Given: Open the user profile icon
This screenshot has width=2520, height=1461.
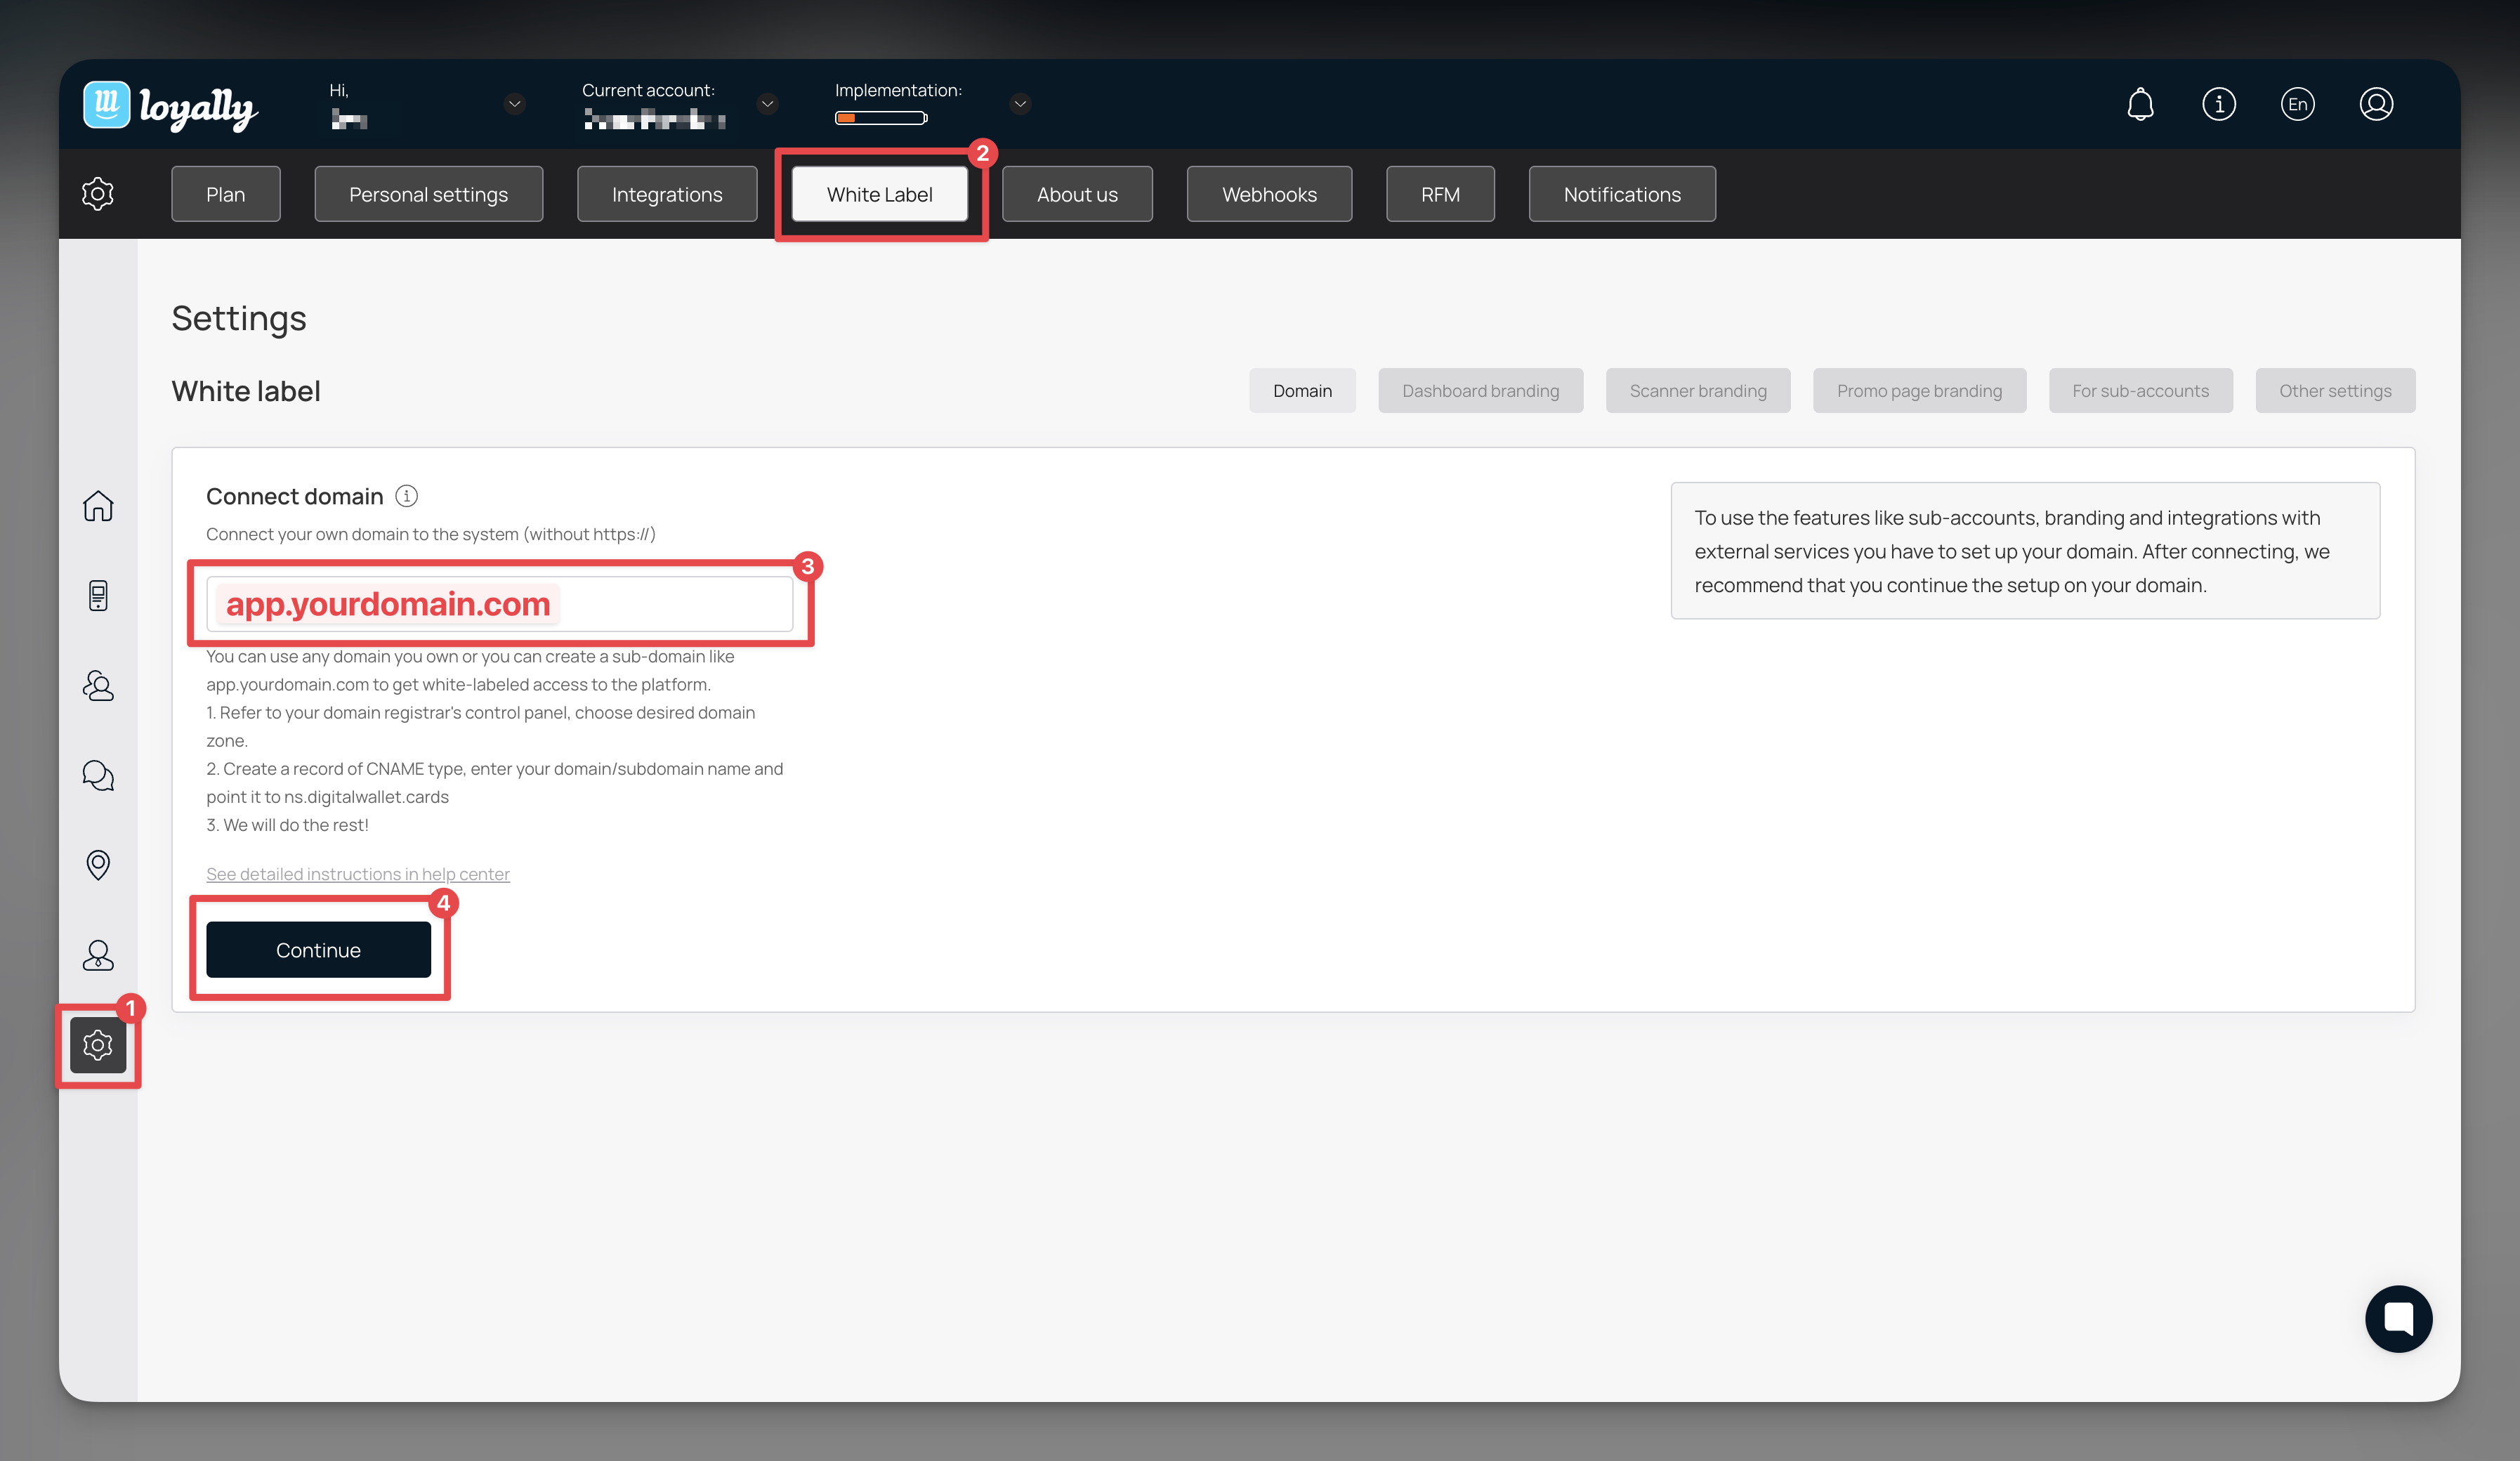Looking at the screenshot, I should click(2376, 104).
